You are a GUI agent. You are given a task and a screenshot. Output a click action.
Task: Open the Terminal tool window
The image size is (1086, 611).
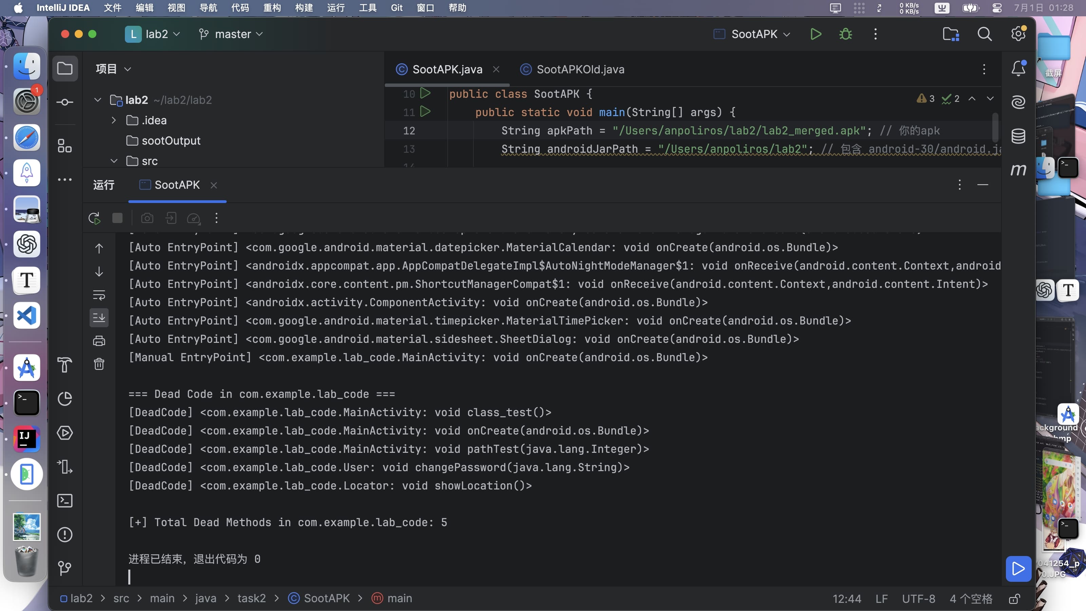pos(64,501)
